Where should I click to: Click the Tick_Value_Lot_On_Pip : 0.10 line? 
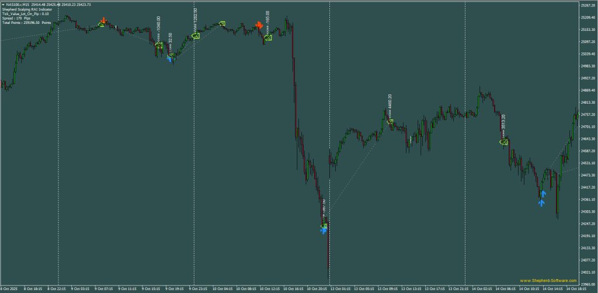pyautogui.click(x=25, y=13)
